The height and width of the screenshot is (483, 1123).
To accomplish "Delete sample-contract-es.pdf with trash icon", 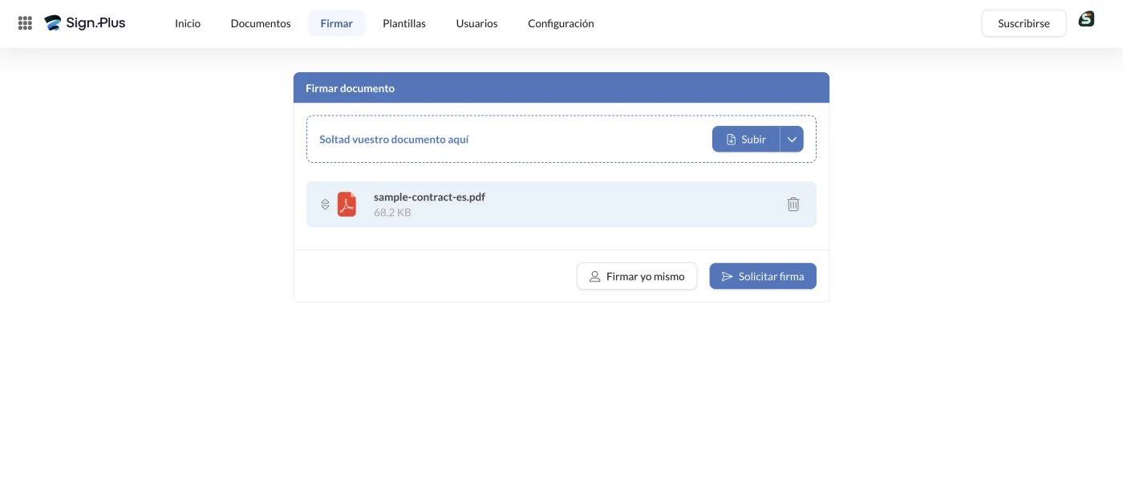I will coord(793,204).
